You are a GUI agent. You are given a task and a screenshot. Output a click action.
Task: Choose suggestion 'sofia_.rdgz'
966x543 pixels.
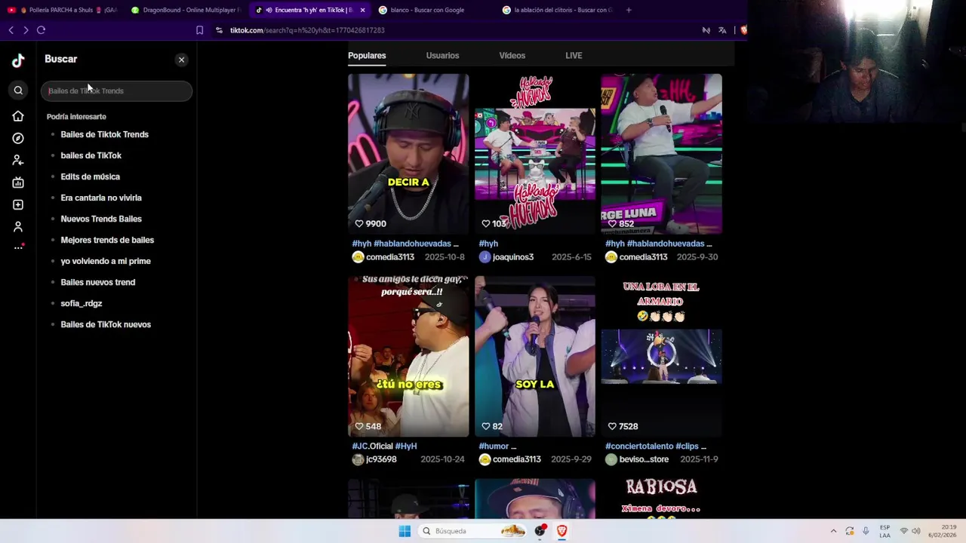[82, 303]
